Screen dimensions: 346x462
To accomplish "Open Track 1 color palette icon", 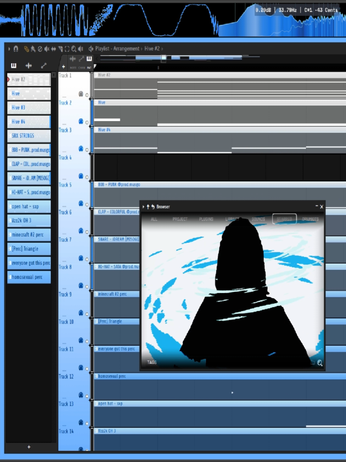I will pyautogui.click(x=81, y=94).
